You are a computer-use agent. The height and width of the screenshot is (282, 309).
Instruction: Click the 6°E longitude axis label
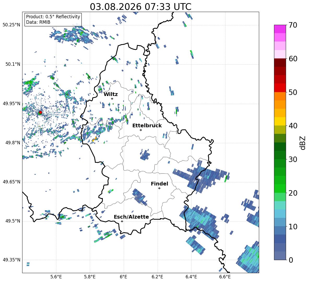click(x=123, y=277)
